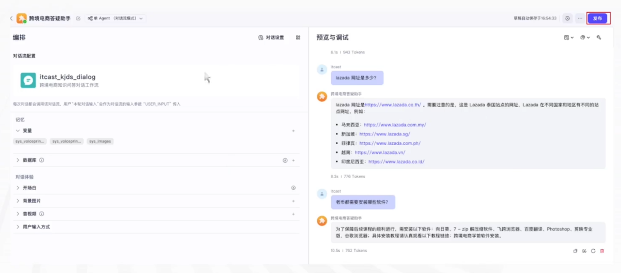The height and width of the screenshot is (273, 621).
Task: Copy the last reply with the copy icon
Action: tap(575, 251)
